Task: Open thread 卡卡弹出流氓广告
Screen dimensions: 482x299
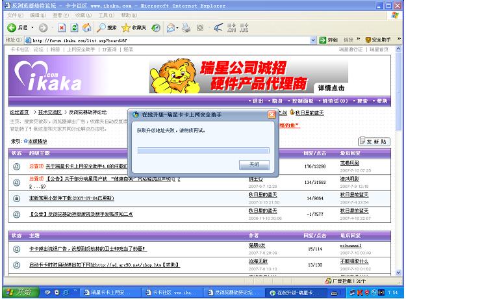Action: tap(88, 248)
